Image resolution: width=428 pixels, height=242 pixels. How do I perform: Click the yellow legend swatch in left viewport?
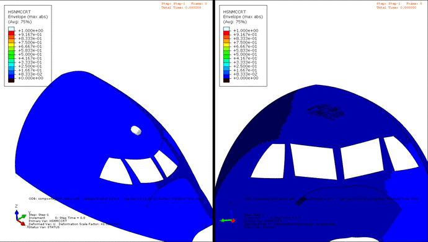point(11,45)
